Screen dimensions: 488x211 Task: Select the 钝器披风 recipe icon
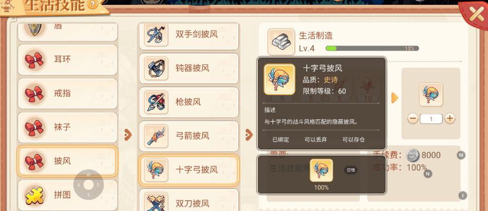pos(156,69)
